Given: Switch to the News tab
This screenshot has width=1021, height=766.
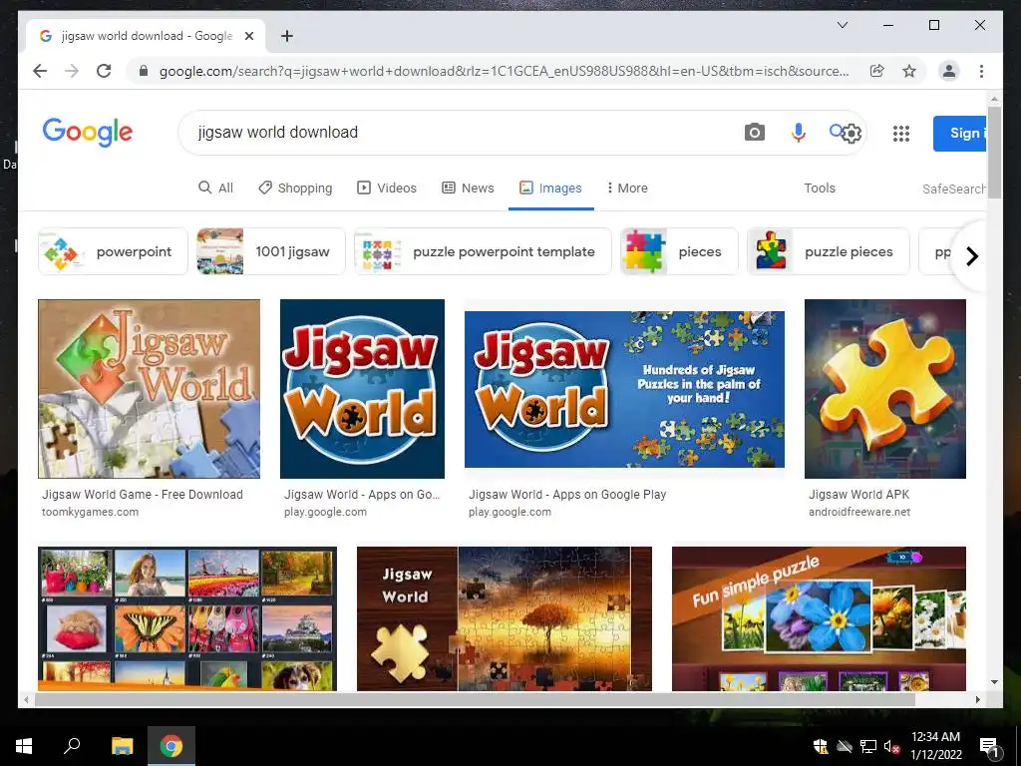Looking at the screenshot, I should coord(468,188).
